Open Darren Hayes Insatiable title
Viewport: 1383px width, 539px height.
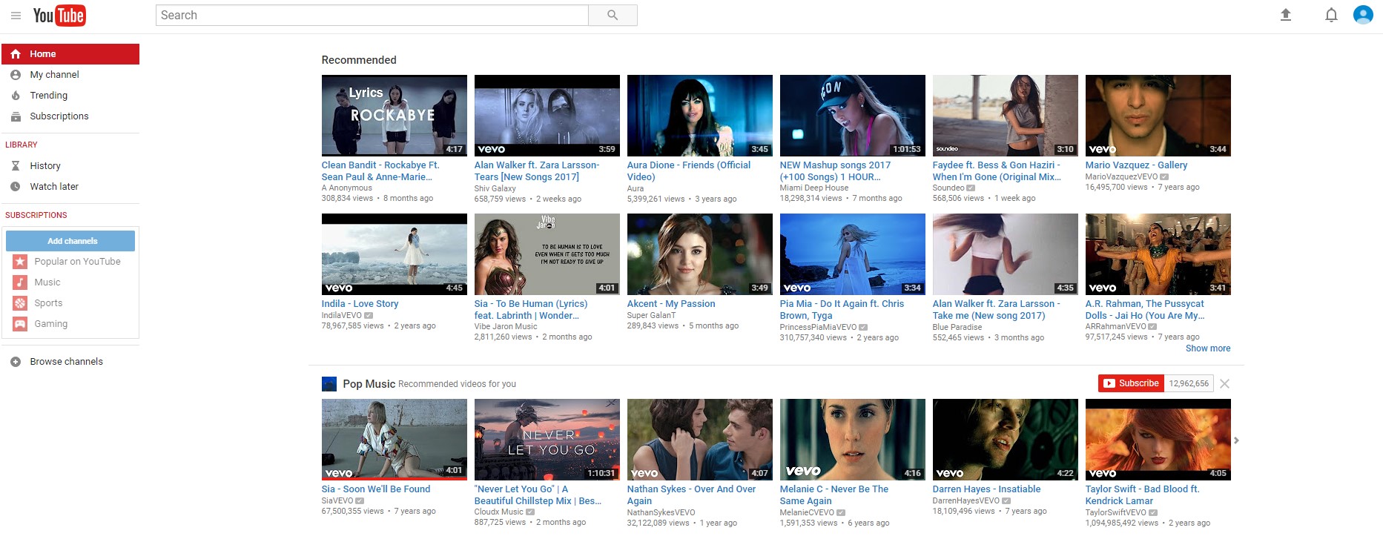pos(986,489)
